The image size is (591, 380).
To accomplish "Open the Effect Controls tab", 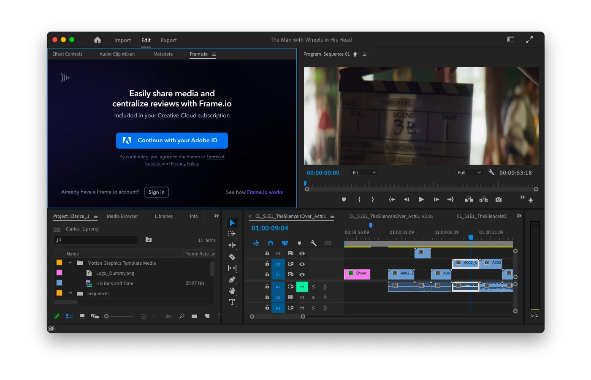I will point(67,54).
